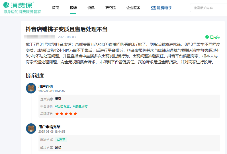This screenshot has width=227, height=154.
Task: Click the bear avatar beside 用户评价
Action: [31, 88]
